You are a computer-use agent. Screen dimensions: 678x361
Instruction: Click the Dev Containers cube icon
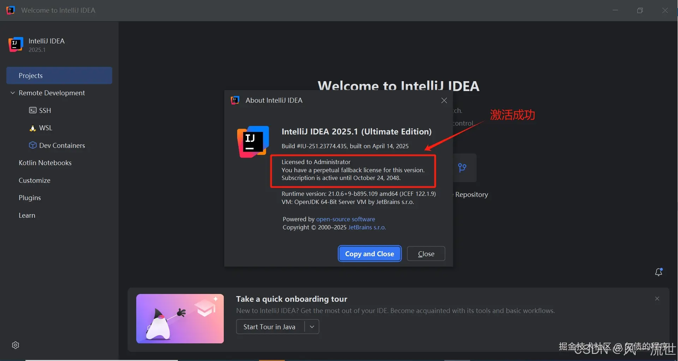[32, 145]
